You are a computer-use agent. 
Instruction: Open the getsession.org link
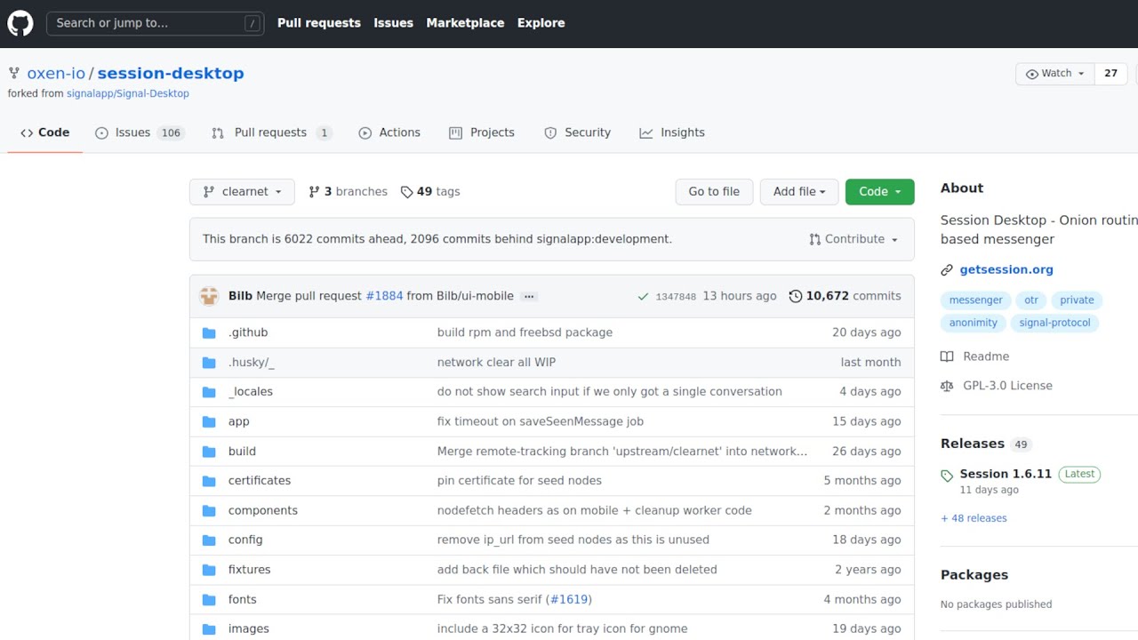click(x=1006, y=269)
